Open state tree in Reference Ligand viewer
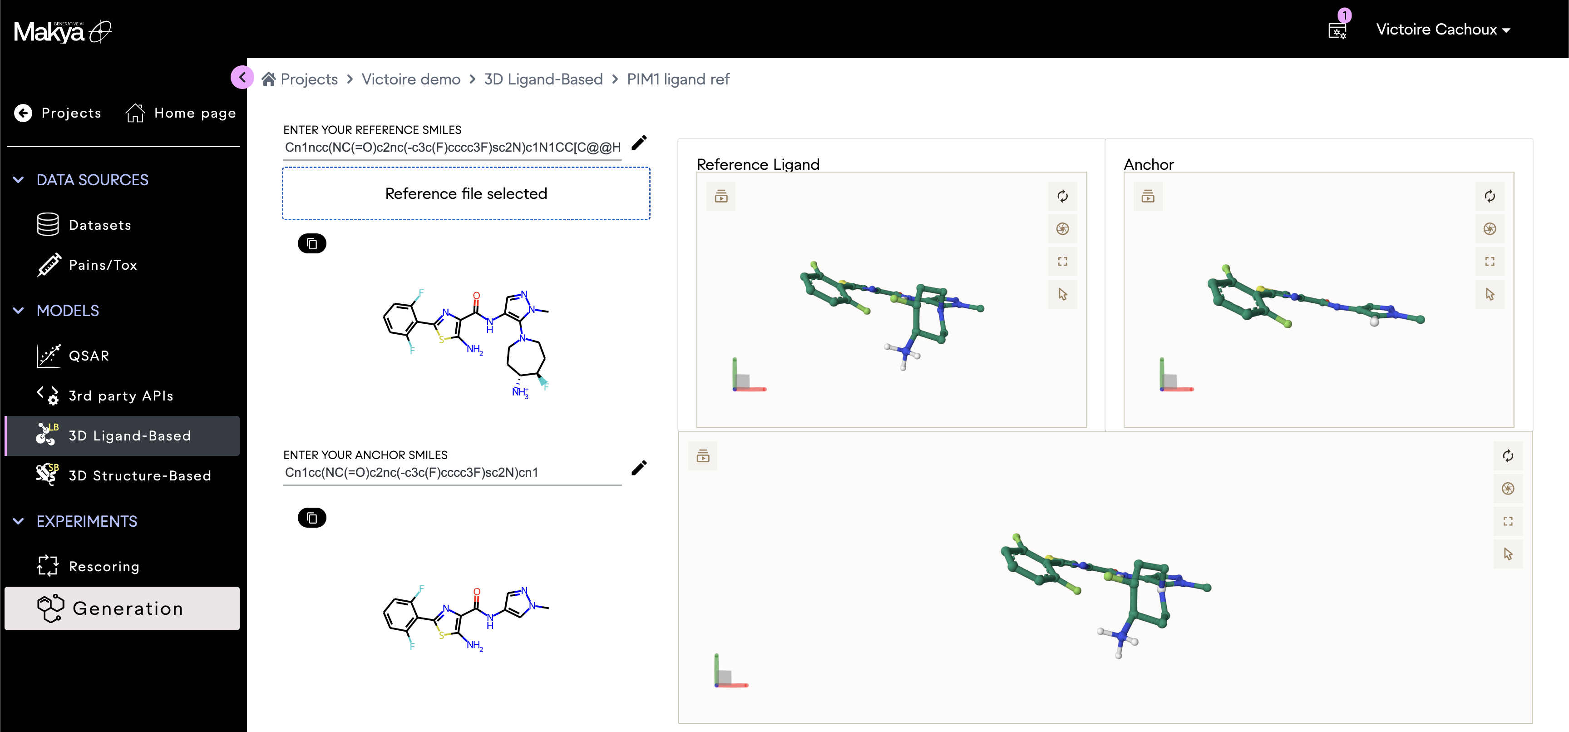The image size is (1569, 732). pyautogui.click(x=720, y=196)
